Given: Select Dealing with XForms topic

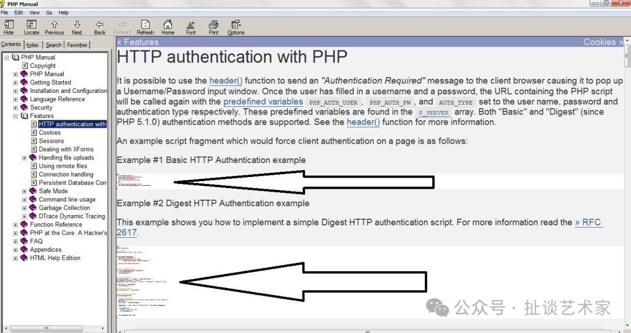Looking at the screenshot, I should (x=66, y=149).
